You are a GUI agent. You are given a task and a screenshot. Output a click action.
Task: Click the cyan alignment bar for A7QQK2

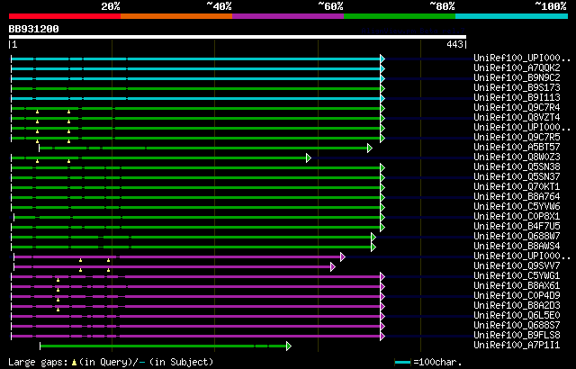point(196,68)
